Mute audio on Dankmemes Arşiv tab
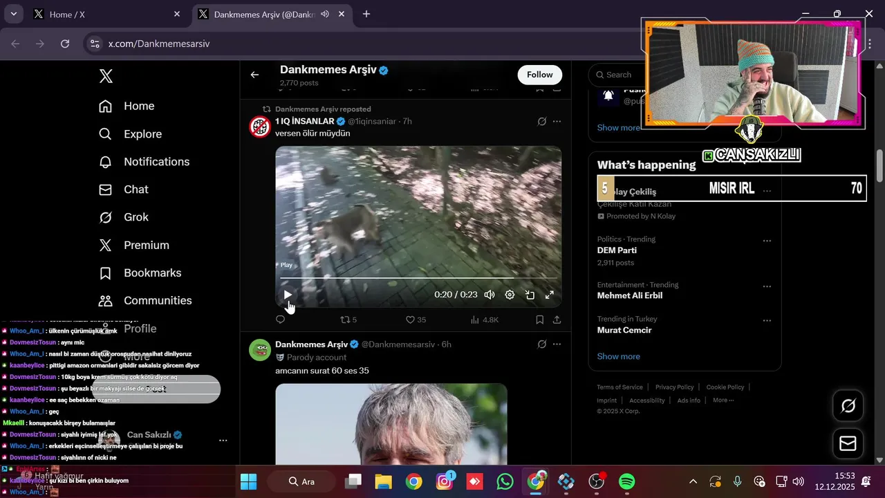The width and height of the screenshot is (885, 498). 325,14
